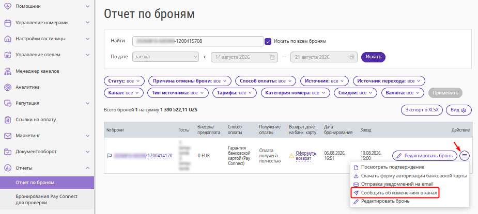
Task: Click the Оформить возврат link
Action: [306, 156]
